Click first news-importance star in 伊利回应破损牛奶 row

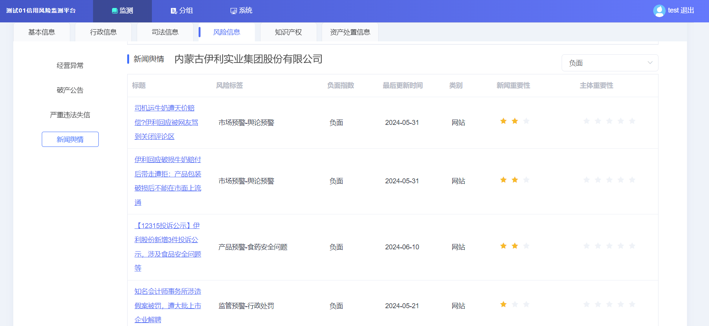pos(504,180)
